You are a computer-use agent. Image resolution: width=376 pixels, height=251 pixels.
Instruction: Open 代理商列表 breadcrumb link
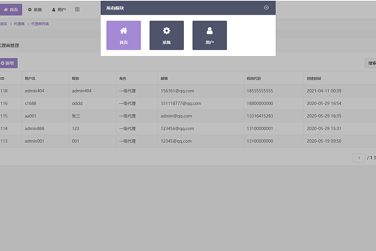[40, 24]
